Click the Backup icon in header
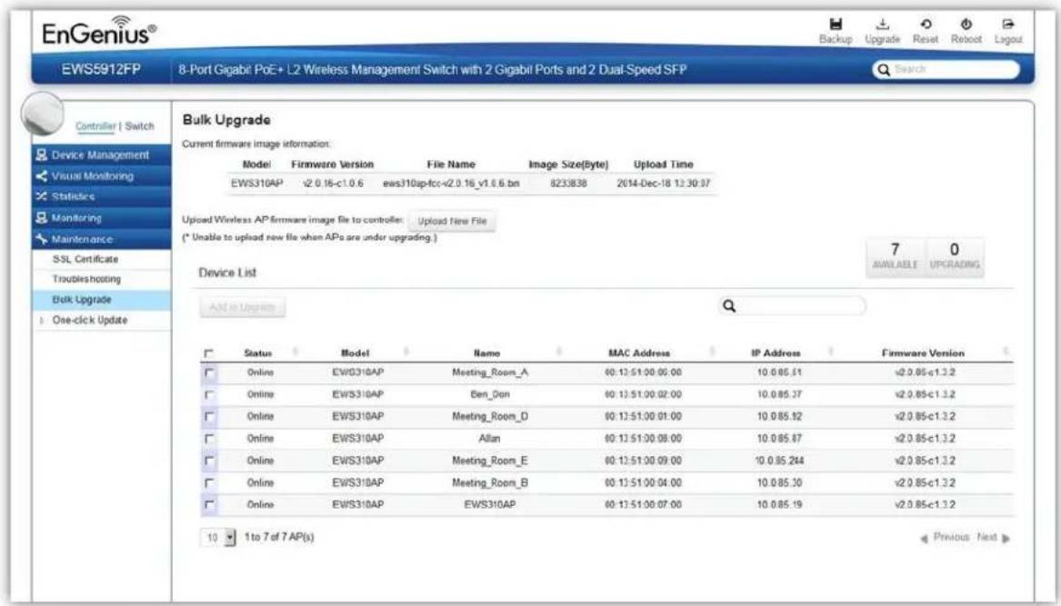Viewport: 1061px width, 606px height. coord(836,25)
